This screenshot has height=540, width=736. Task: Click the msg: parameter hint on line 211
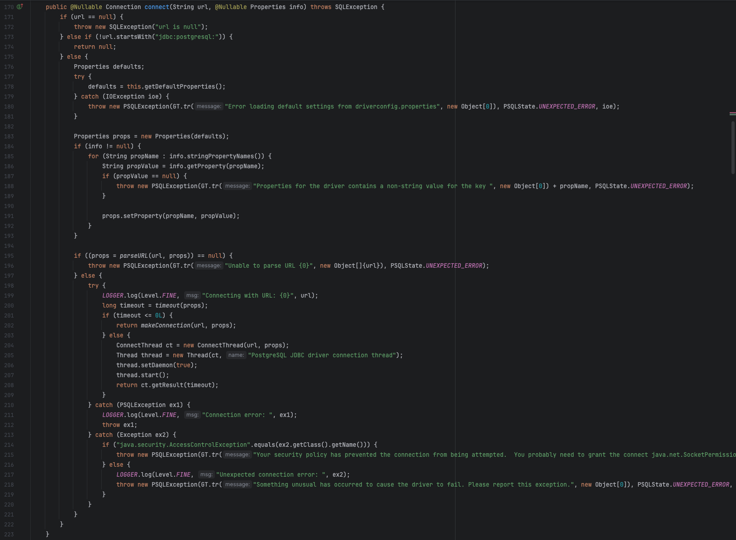(x=192, y=415)
